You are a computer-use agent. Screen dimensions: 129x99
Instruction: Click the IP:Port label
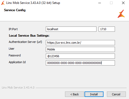click(x=13, y=29)
